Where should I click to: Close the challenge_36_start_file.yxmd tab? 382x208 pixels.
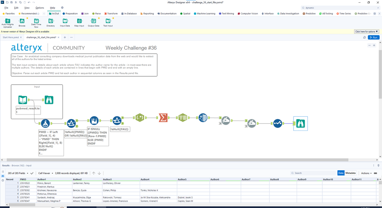[59, 37]
